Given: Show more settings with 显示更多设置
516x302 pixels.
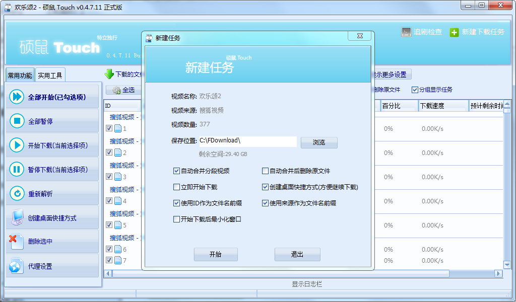Looking at the screenshot, I should (x=392, y=74).
